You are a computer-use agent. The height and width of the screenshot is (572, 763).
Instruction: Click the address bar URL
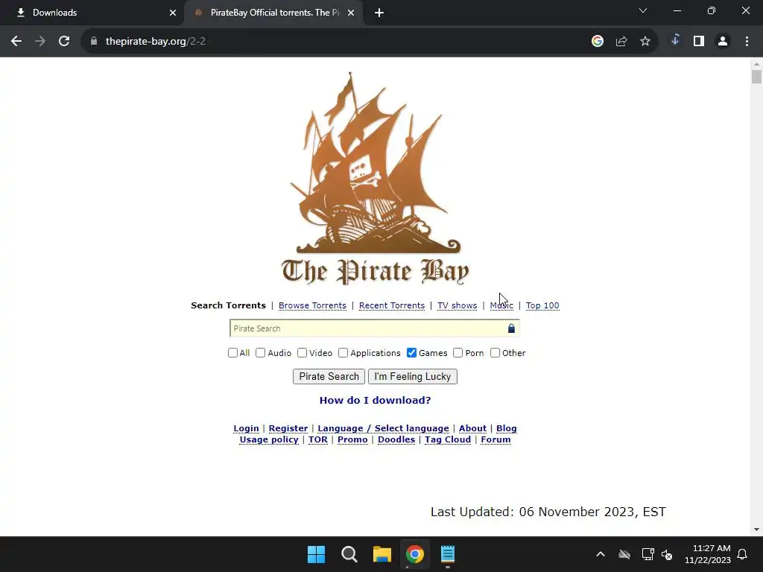[156, 42]
